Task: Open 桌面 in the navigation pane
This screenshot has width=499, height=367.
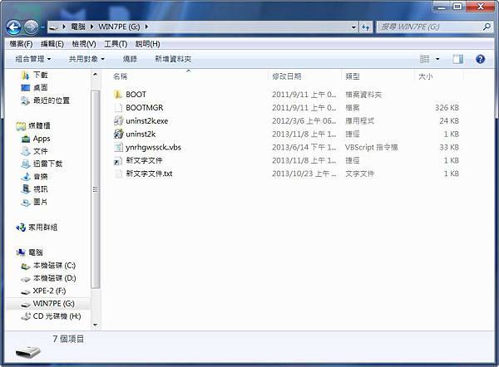Action: point(41,87)
